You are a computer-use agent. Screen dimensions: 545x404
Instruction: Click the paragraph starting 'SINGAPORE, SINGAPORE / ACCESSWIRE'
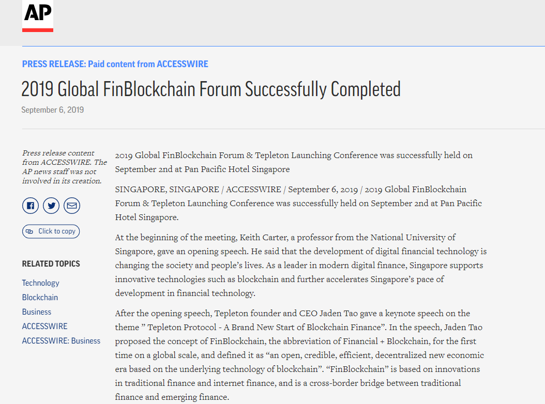click(298, 203)
